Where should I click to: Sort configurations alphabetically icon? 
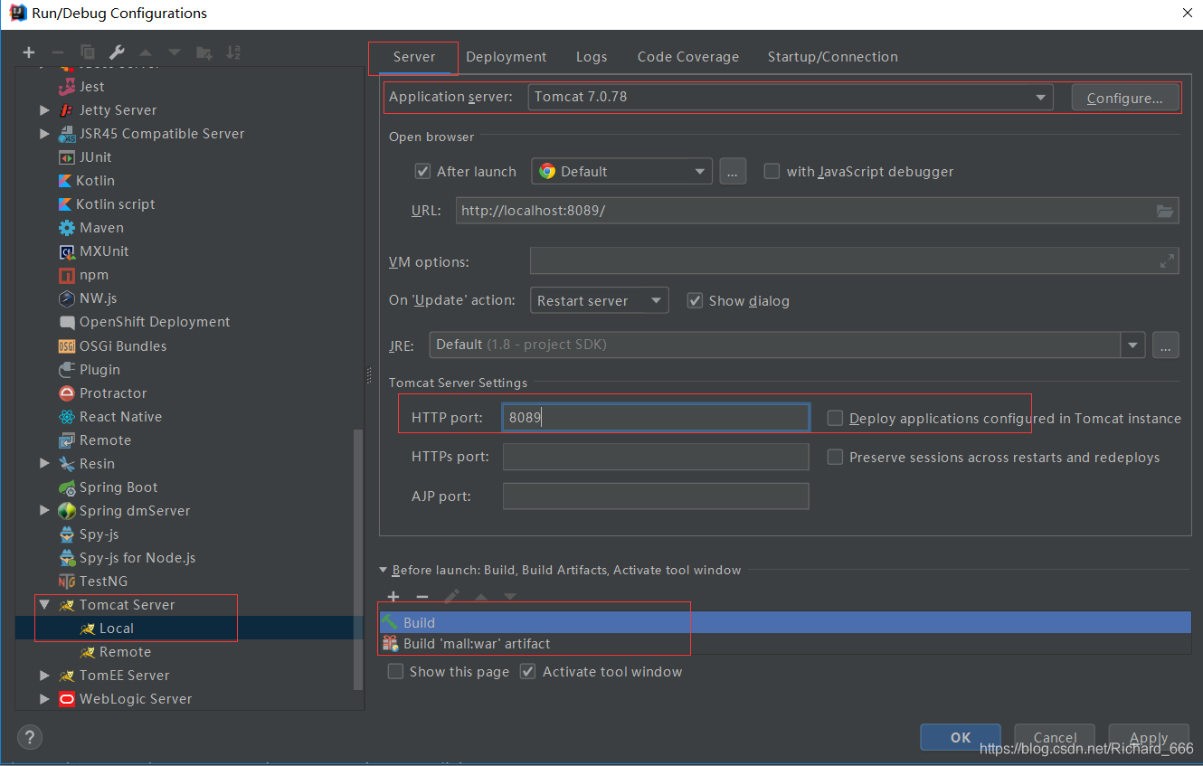[x=233, y=52]
